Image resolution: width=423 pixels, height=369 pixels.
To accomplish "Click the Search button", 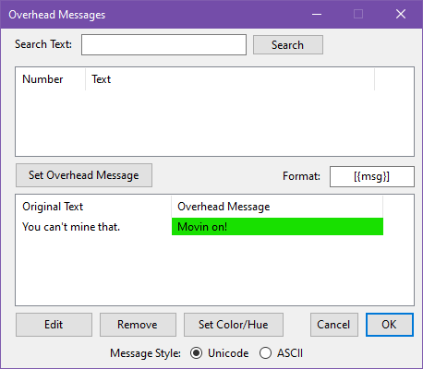I will pos(288,45).
